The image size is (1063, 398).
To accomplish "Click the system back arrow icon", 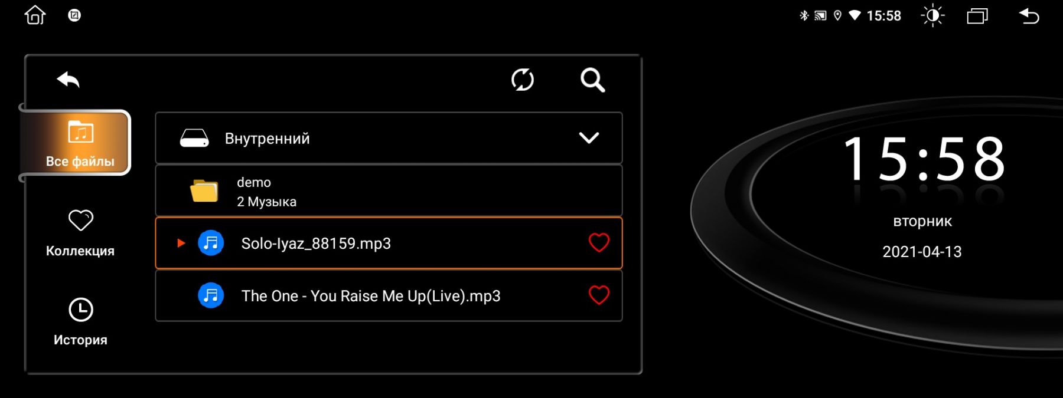I will pyautogui.click(x=1029, y=16).
